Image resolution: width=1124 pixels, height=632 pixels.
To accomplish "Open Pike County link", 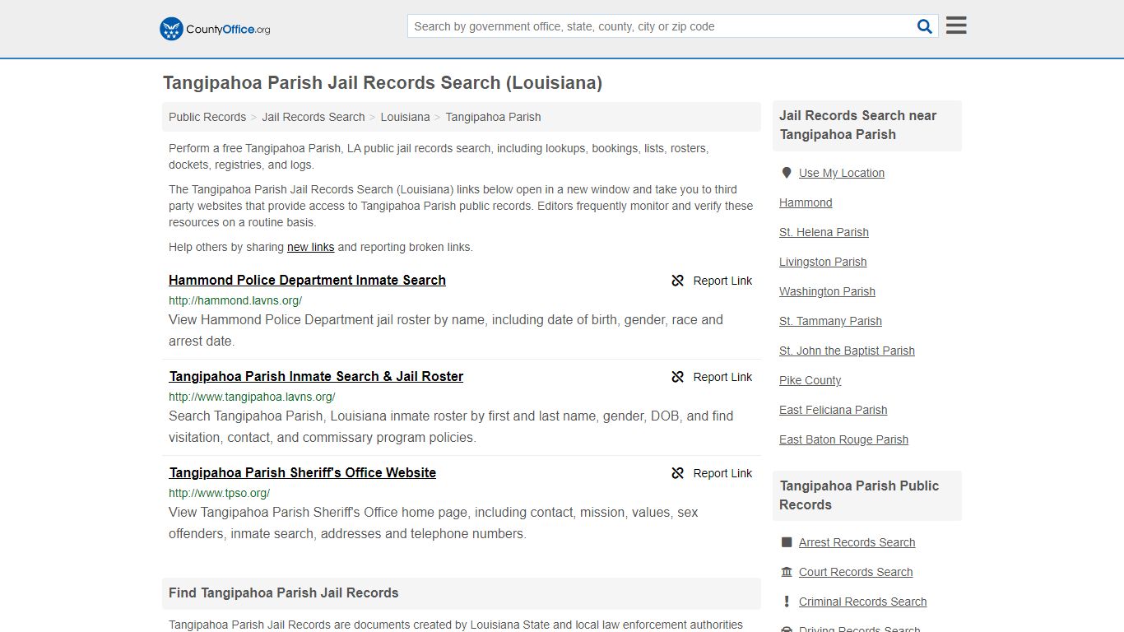I will [x=810, y=380].
